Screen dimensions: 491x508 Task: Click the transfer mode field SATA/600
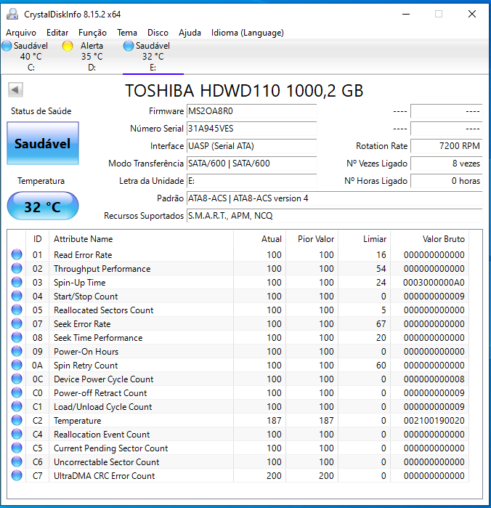point(251,164)
